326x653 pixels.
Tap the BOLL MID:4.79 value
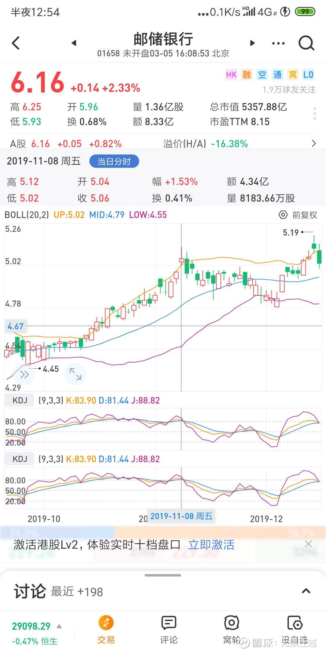(107, 215)
